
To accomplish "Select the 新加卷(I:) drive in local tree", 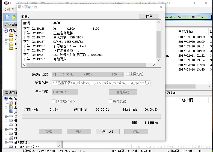I will tap(22, 142).
